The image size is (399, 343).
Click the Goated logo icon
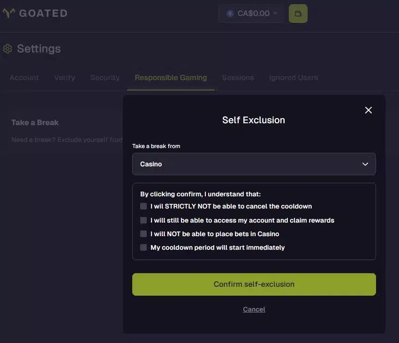click(x=8, y=13)
